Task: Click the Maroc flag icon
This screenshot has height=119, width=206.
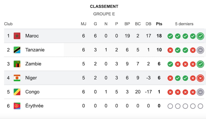Action: pyautogui.click(x=17, y=36)
